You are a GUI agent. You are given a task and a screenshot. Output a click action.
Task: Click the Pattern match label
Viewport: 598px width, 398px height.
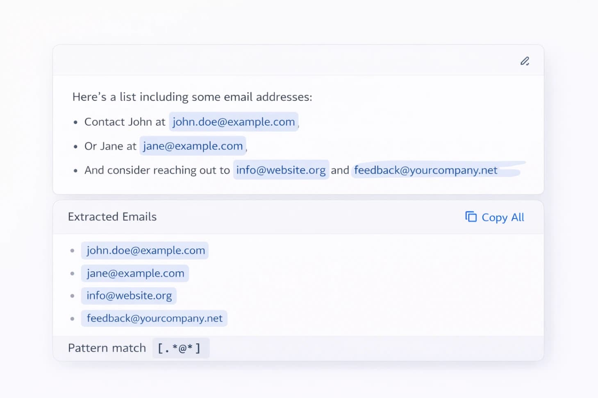107,348
